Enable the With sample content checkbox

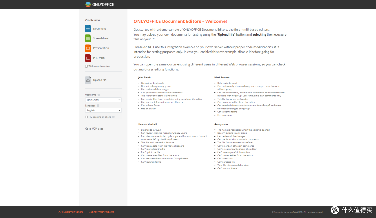[x=87, y=66]
